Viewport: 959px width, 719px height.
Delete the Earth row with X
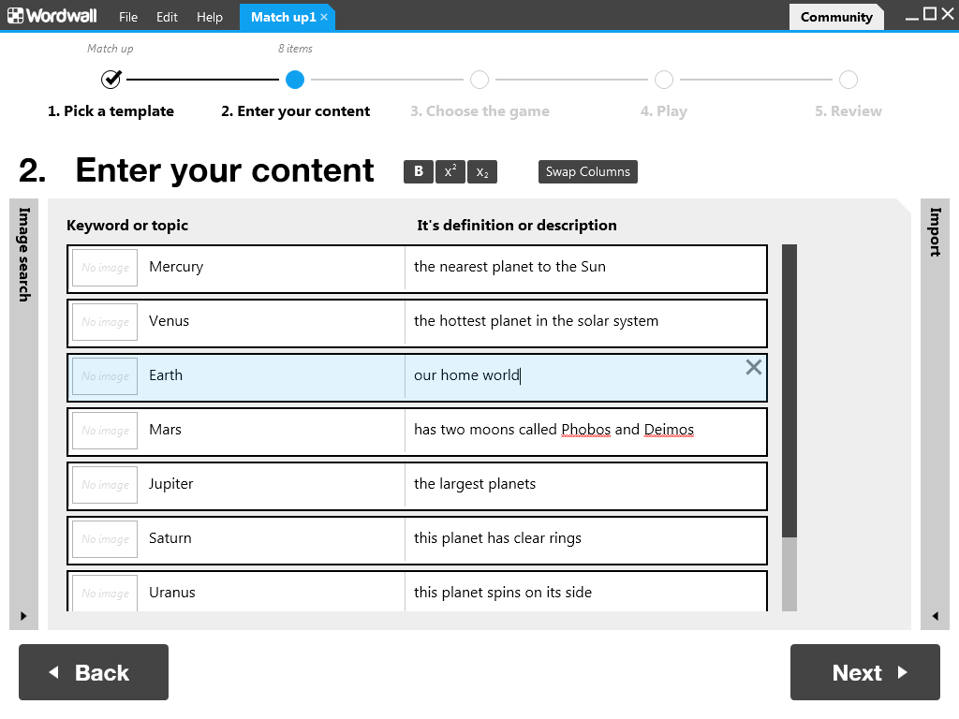pos(753,368)
